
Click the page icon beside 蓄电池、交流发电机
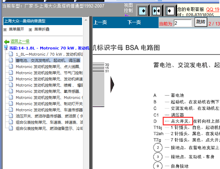tap(11, 60)
